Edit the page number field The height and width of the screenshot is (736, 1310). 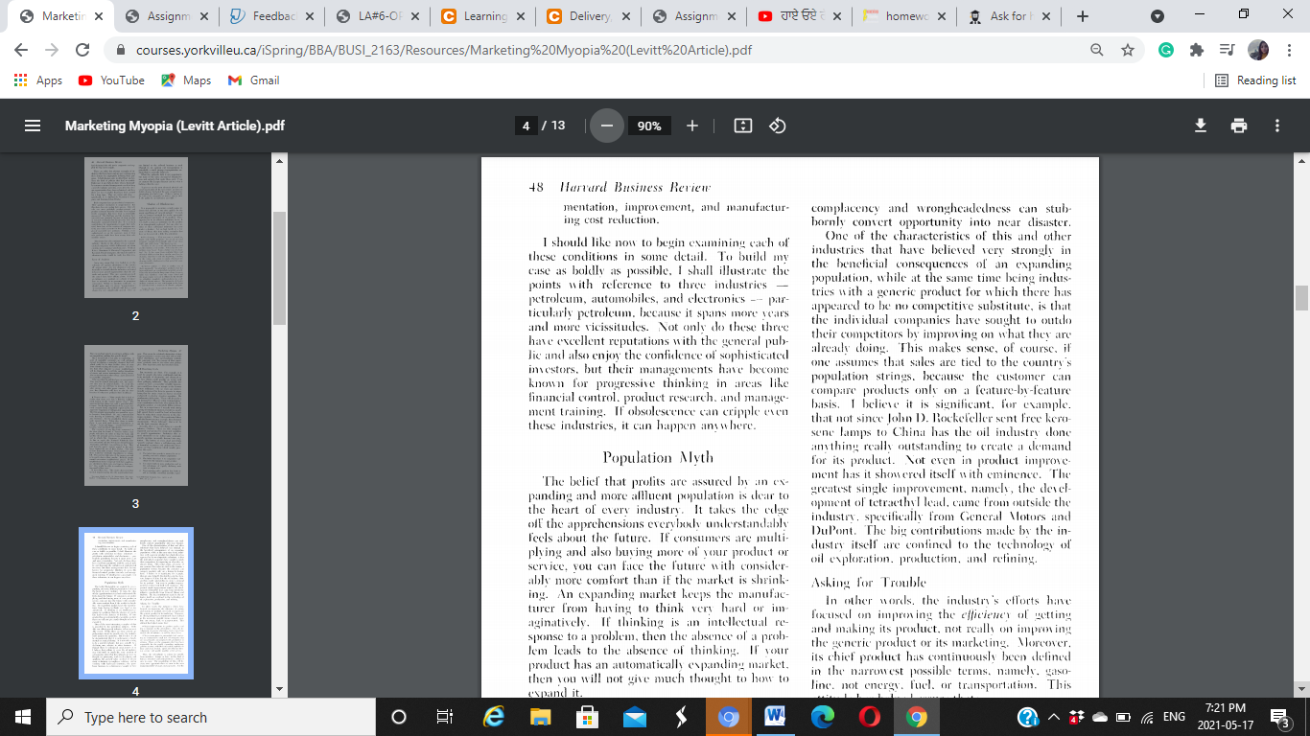[526, 126]
